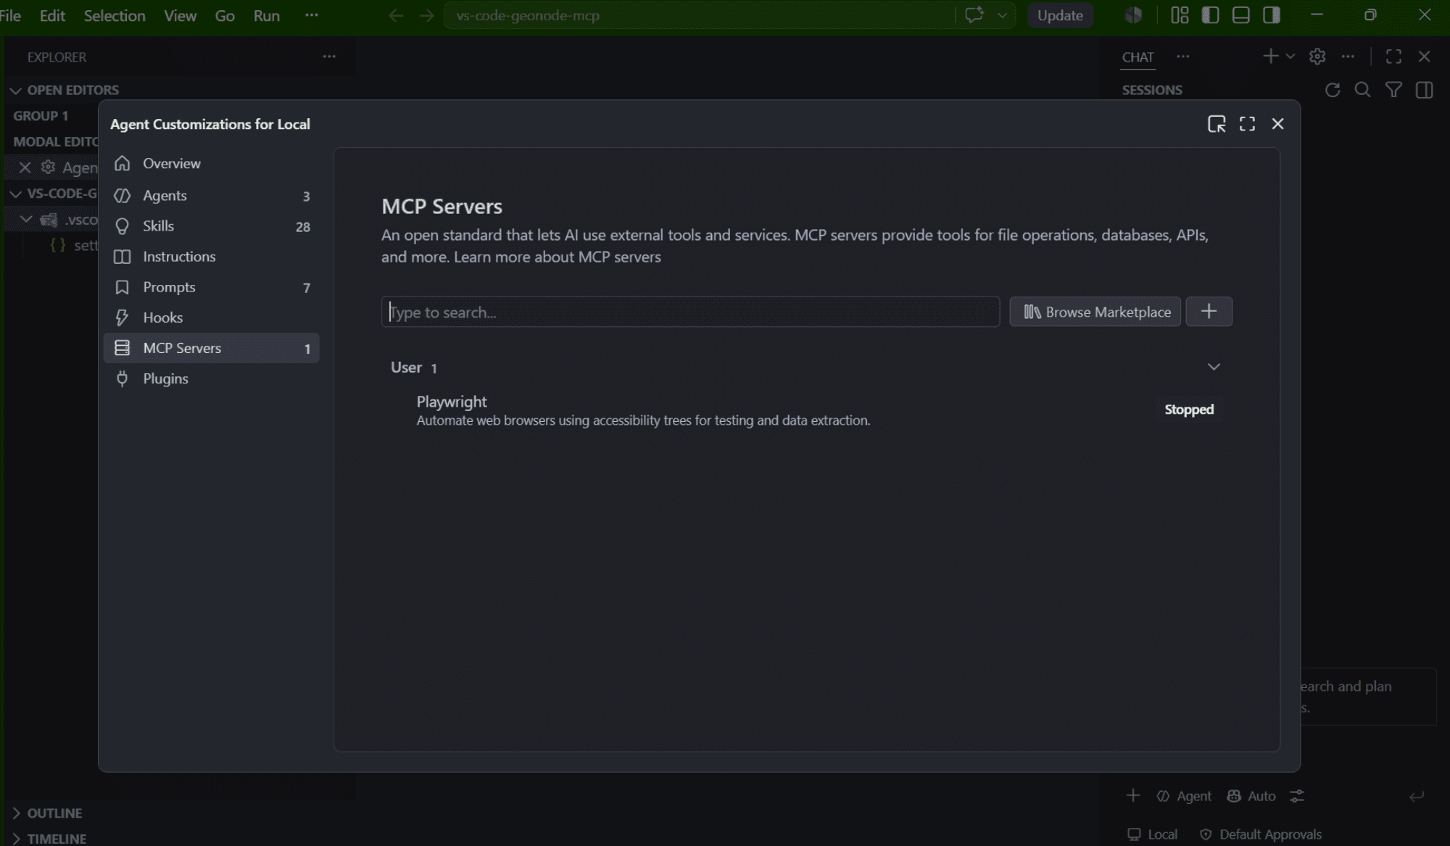Open Explorer views and more actions
Viewport: 1450px width, 846px height.
[329, 57]
